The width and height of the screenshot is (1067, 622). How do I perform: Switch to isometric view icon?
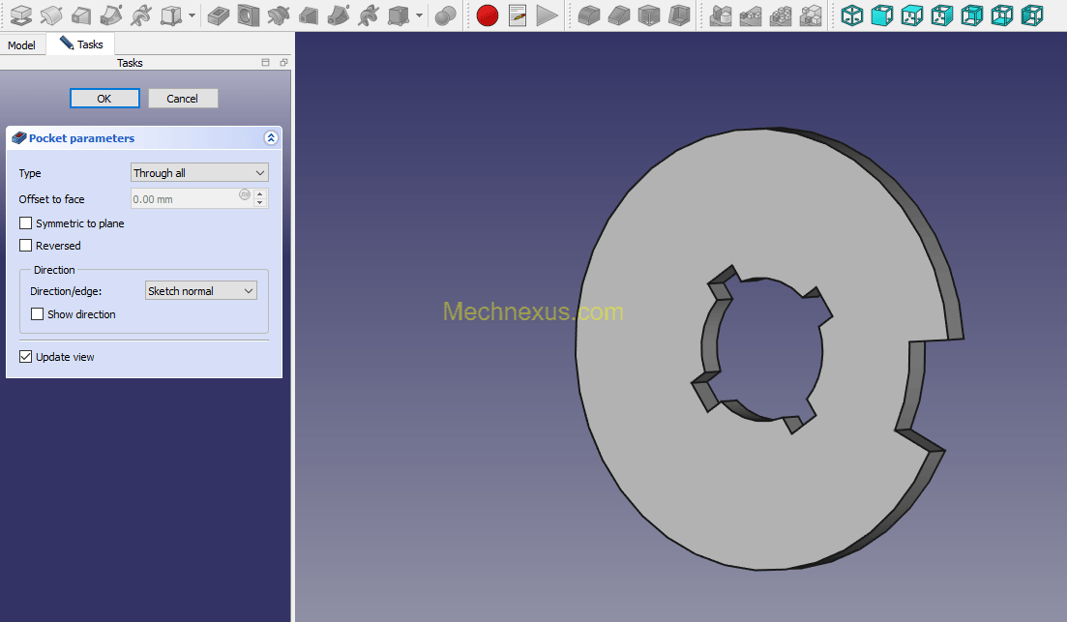coord(851,15)
